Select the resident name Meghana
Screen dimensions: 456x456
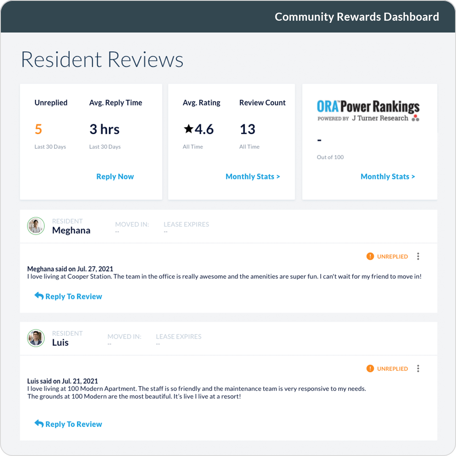[71, 231]
